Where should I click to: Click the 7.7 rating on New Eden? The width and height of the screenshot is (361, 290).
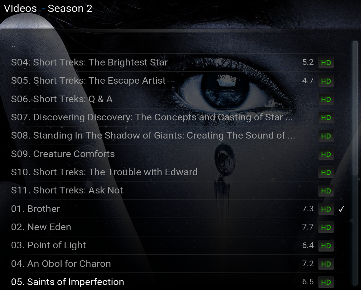(x=308, y=227)
